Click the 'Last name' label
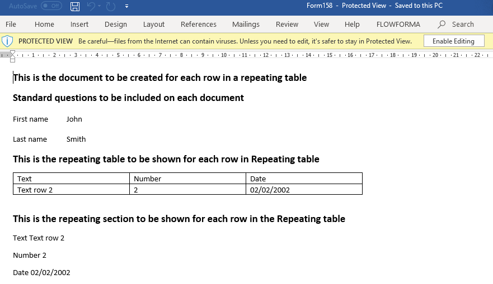This screenshot has height=284, width=493. pyautogui.click(x=30, y=139)
